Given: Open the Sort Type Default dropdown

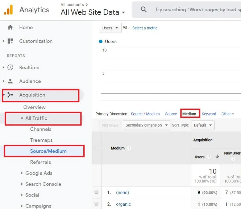Looking at the screenshot, I should (203, 125).
